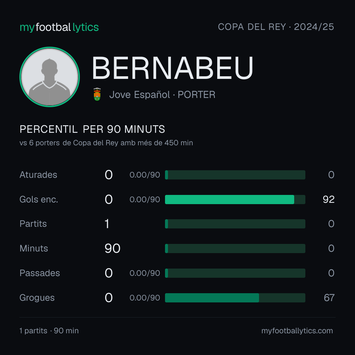Screen dimensions: 355x355
Task: Select the Grogues stat label
Action: point(37,298)
